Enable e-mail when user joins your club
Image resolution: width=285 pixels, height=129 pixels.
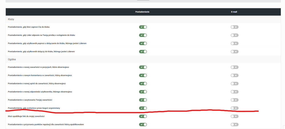point(235,52)
